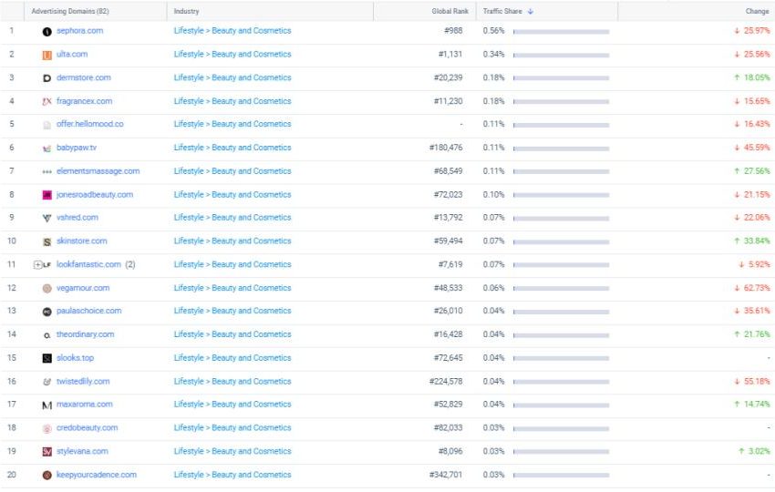Open the babypaw.tv domain link
The image size is (775, 492).
click(x=77, y=148)
